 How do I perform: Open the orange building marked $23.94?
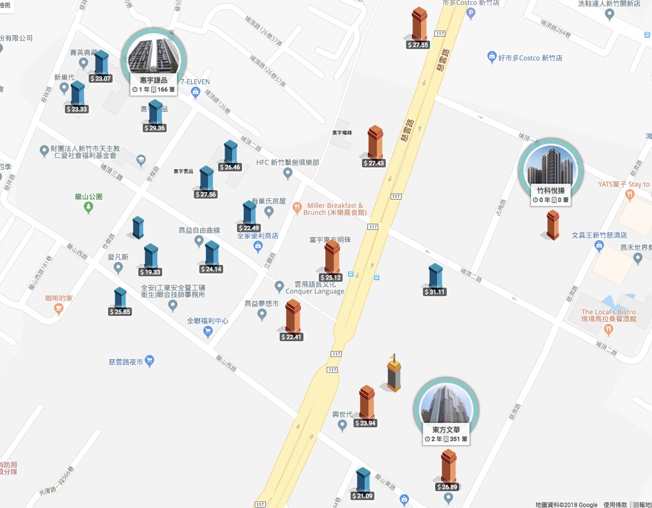(x=367, y=402)
